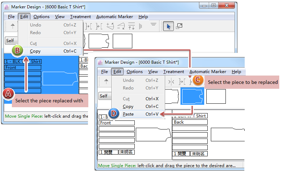This screenshot has height=173, width=281.
Task: Click the rotate piece icon in back window toolbar
Action: (111, 26)
